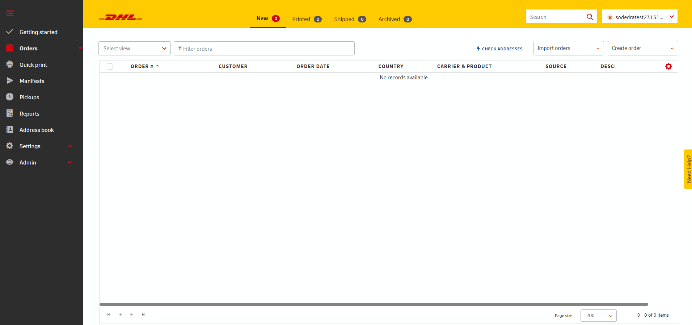Sort by the ORDER # column header
This screenshot has height=325, width=692.
[142, 66]
